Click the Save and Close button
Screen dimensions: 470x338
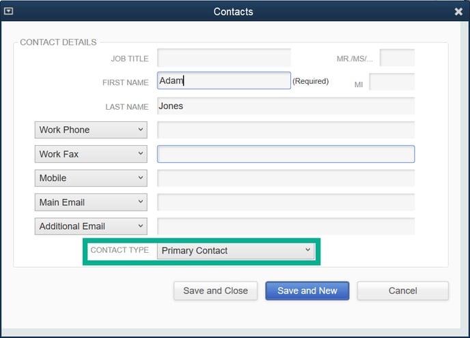[x=215, y=291]
